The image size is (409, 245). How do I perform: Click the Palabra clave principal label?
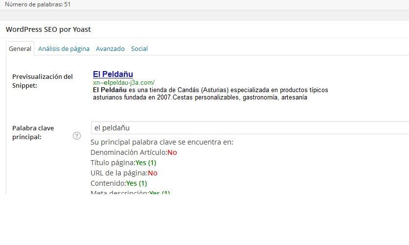pyautogui.click(x=33, y=132)
